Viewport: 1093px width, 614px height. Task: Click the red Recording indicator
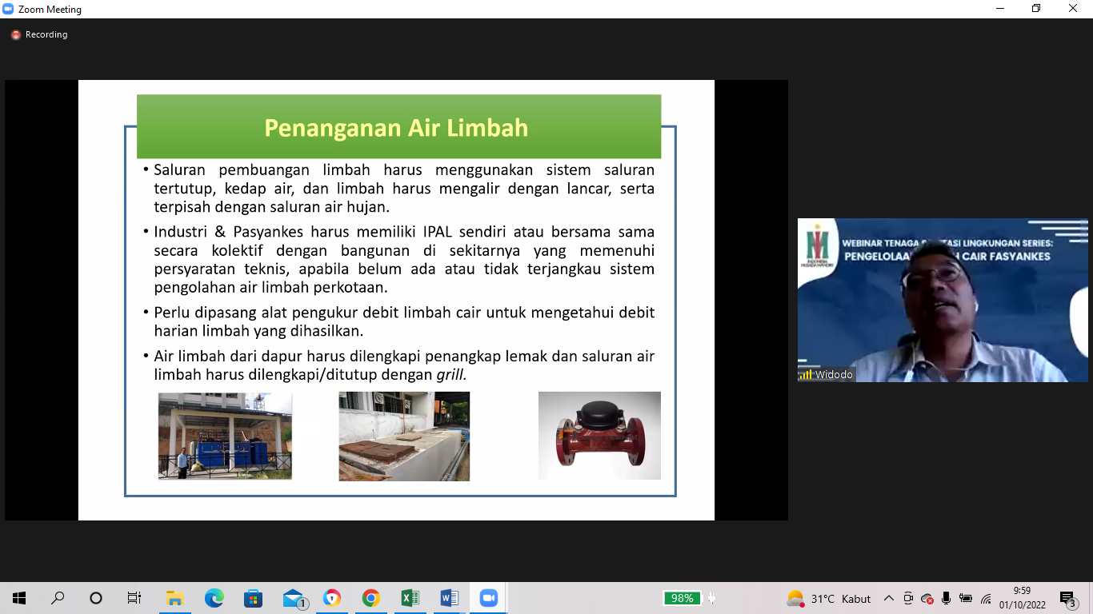[x=39, y=35]
